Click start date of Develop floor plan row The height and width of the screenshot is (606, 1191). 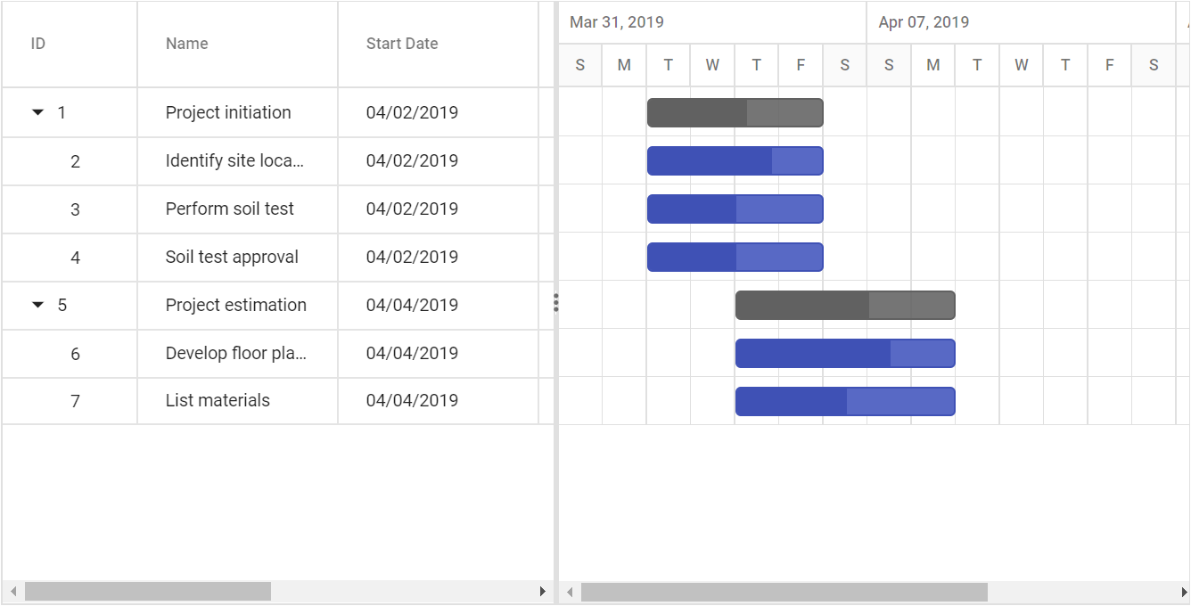tap(439, 353)
